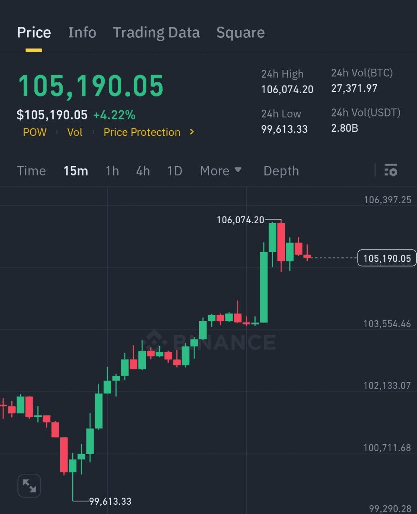Image resolution: width=417 pixels, height=514 pixels.
Task: Tap the 106,074.20 high marker on chart
Action: click(x=240, y=220)
